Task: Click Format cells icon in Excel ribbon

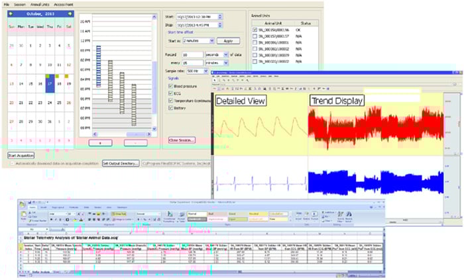Action: click(315, 216)
